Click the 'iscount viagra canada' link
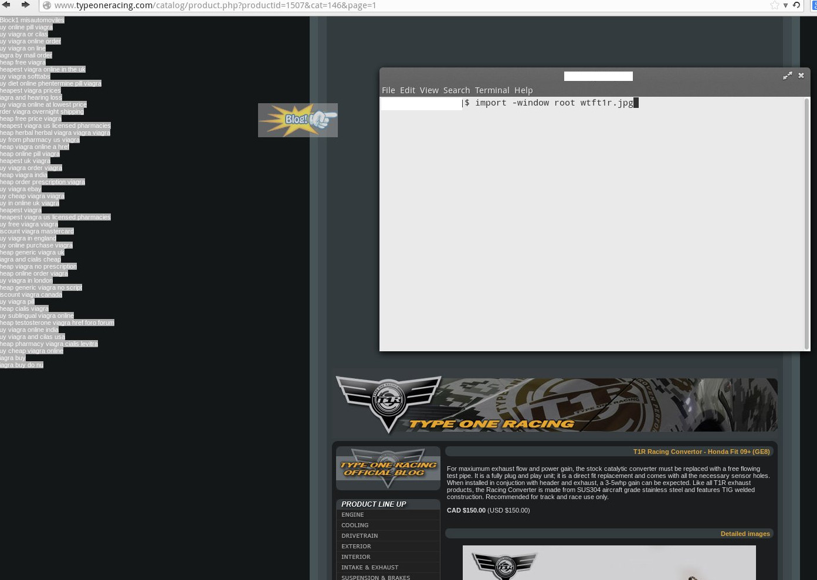Screen dimensions: 817x580 pyautogui.click(x=31, y=294)
